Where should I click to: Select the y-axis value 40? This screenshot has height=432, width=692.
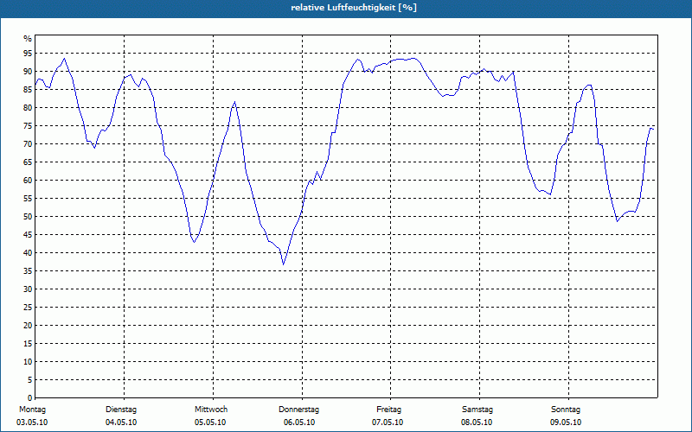(28, 252)
